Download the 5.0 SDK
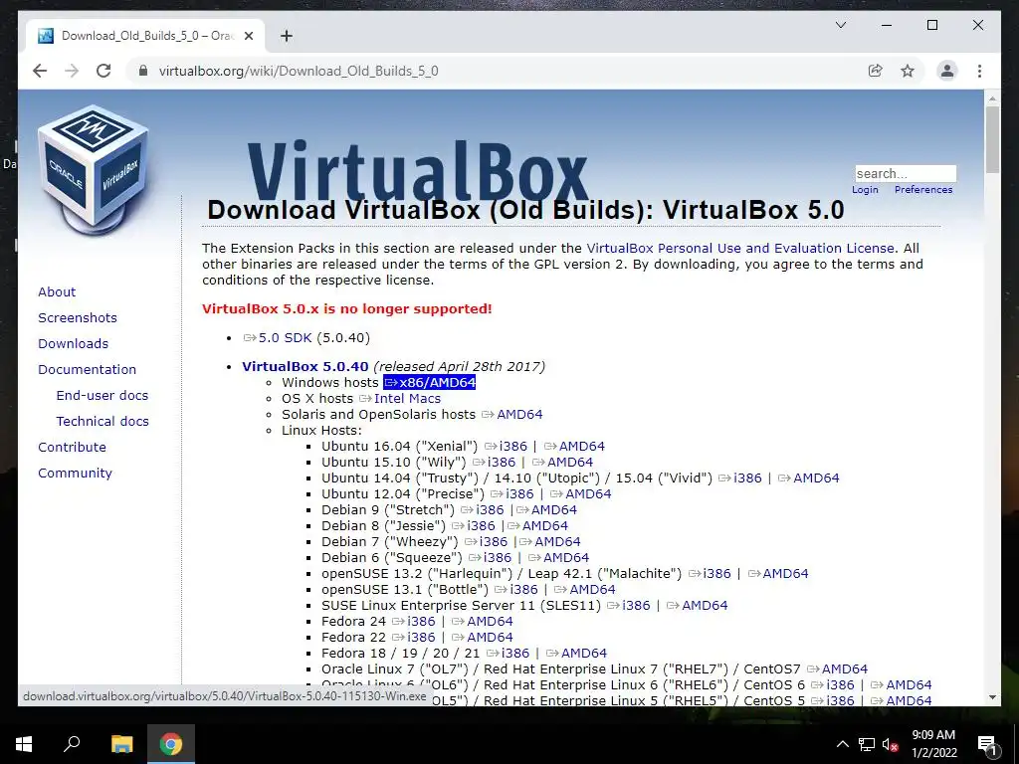Viewport: 1019px width, 764px height. pyautogui.click(x=278, y=338)
